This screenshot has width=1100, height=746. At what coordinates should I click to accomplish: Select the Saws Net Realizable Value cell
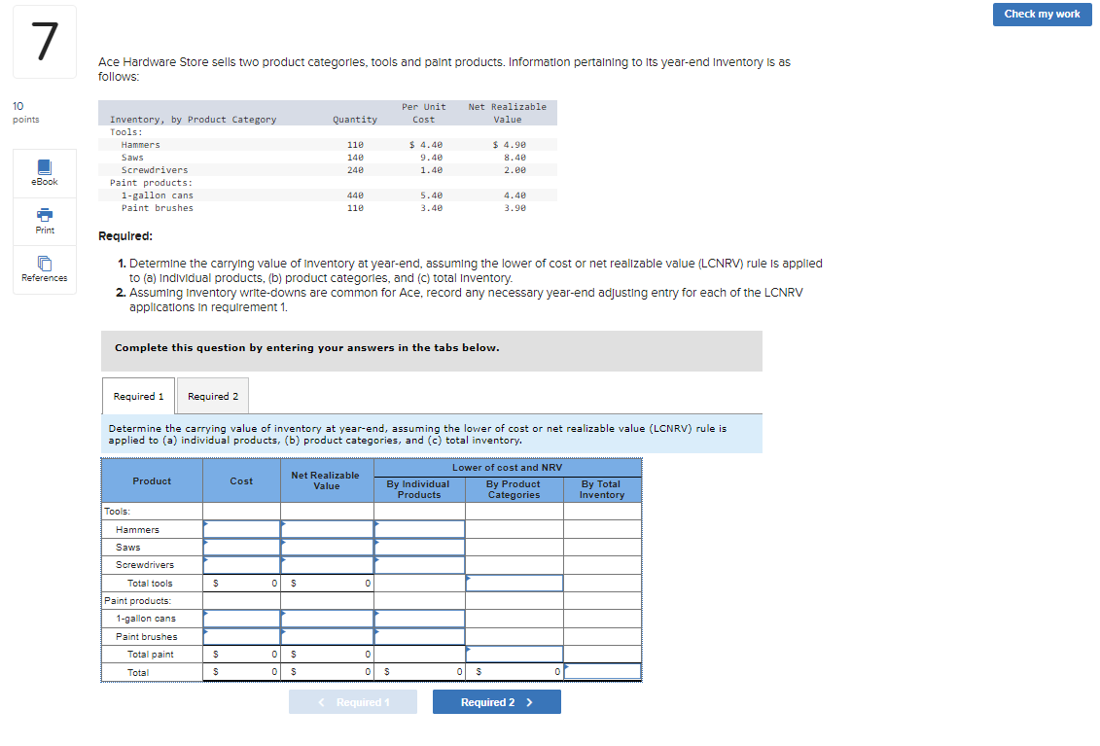[327, 547]
